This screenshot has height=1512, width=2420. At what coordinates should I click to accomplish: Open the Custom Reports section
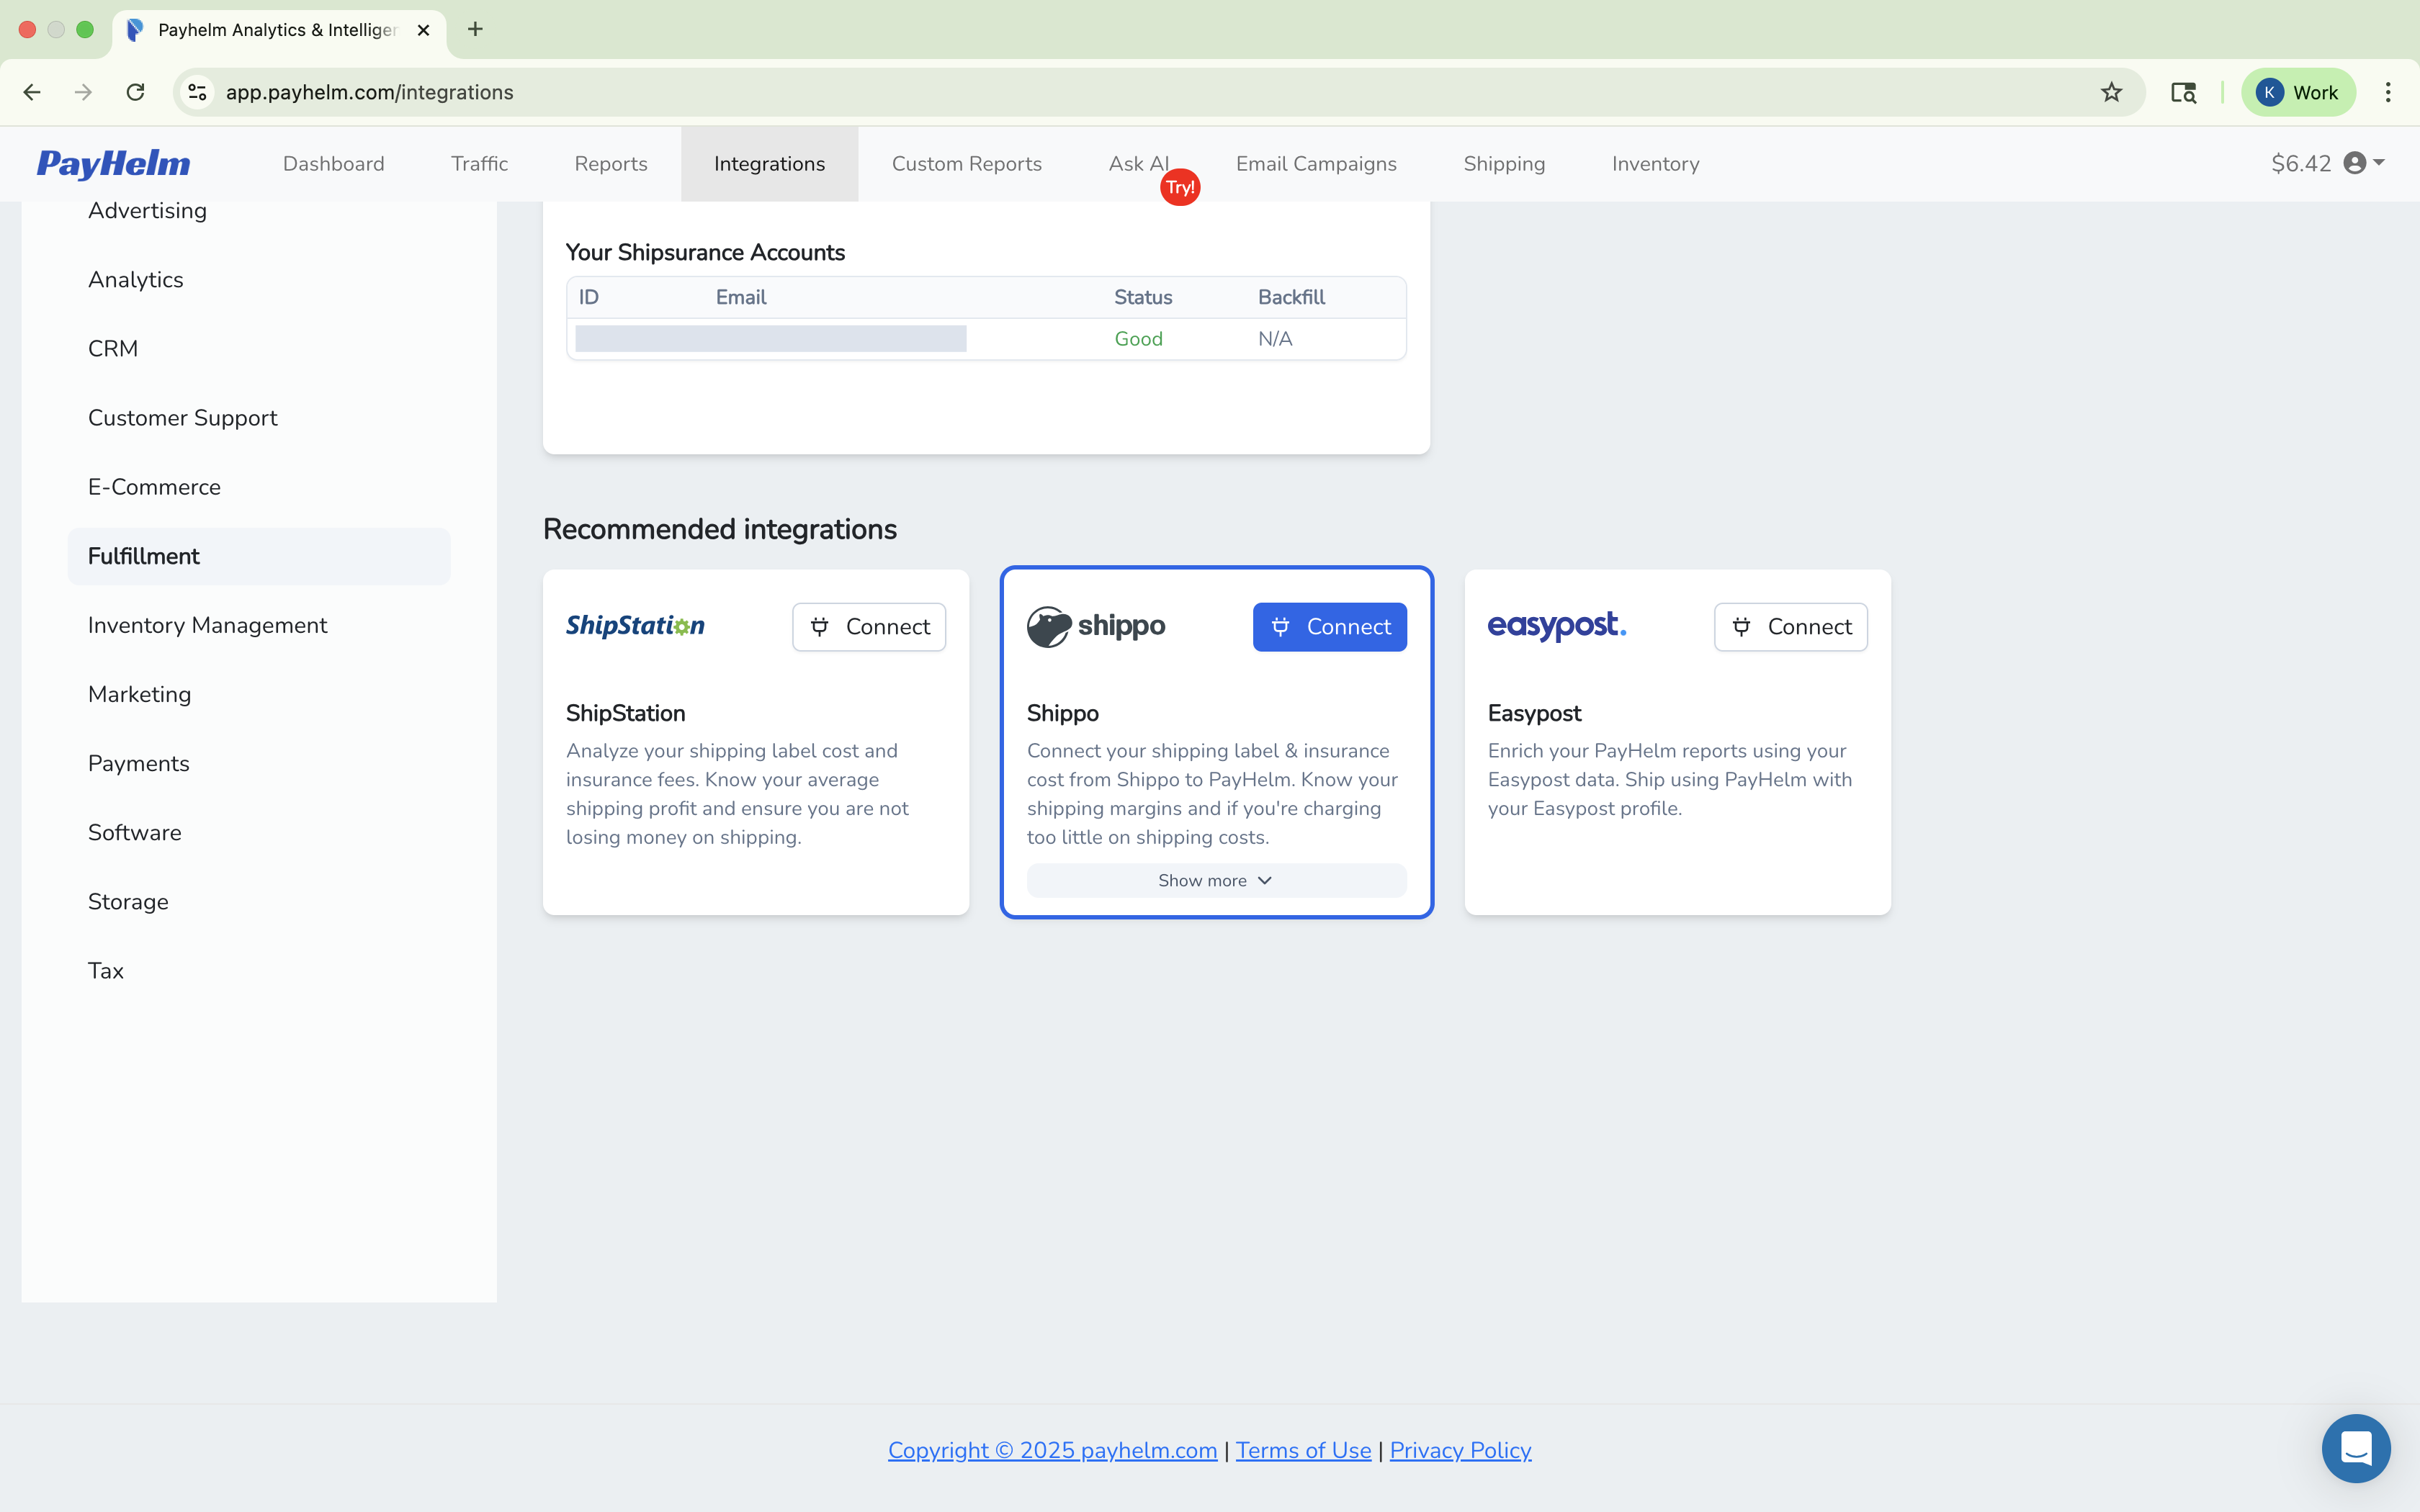(x=966, y=163)
